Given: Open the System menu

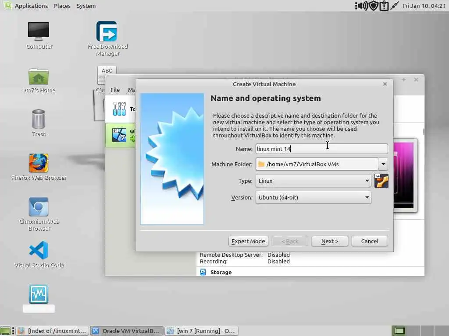Looking at the screenshot, I should click(x=86, y=6).
